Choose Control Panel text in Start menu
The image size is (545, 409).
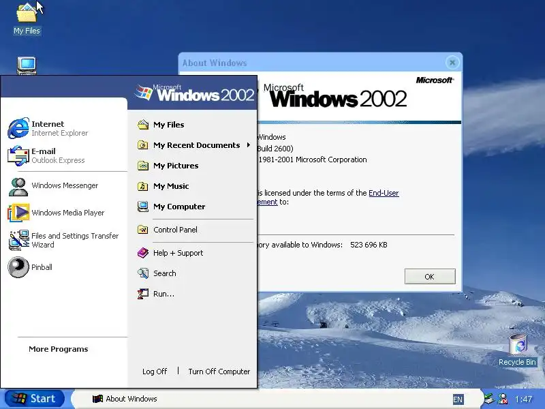click(x=175, y=230)
